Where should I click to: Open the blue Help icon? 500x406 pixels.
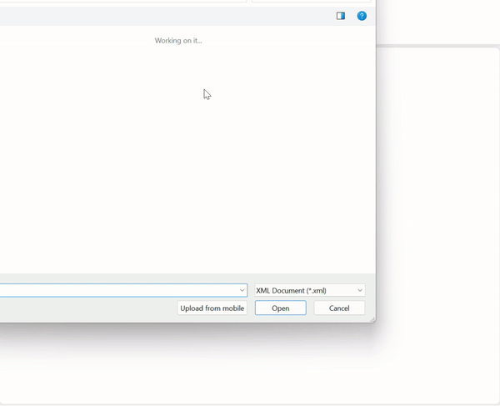[362, 16]
